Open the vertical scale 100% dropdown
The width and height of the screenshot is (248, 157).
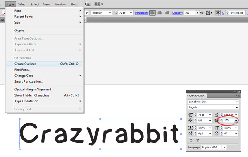coord(236,128)
